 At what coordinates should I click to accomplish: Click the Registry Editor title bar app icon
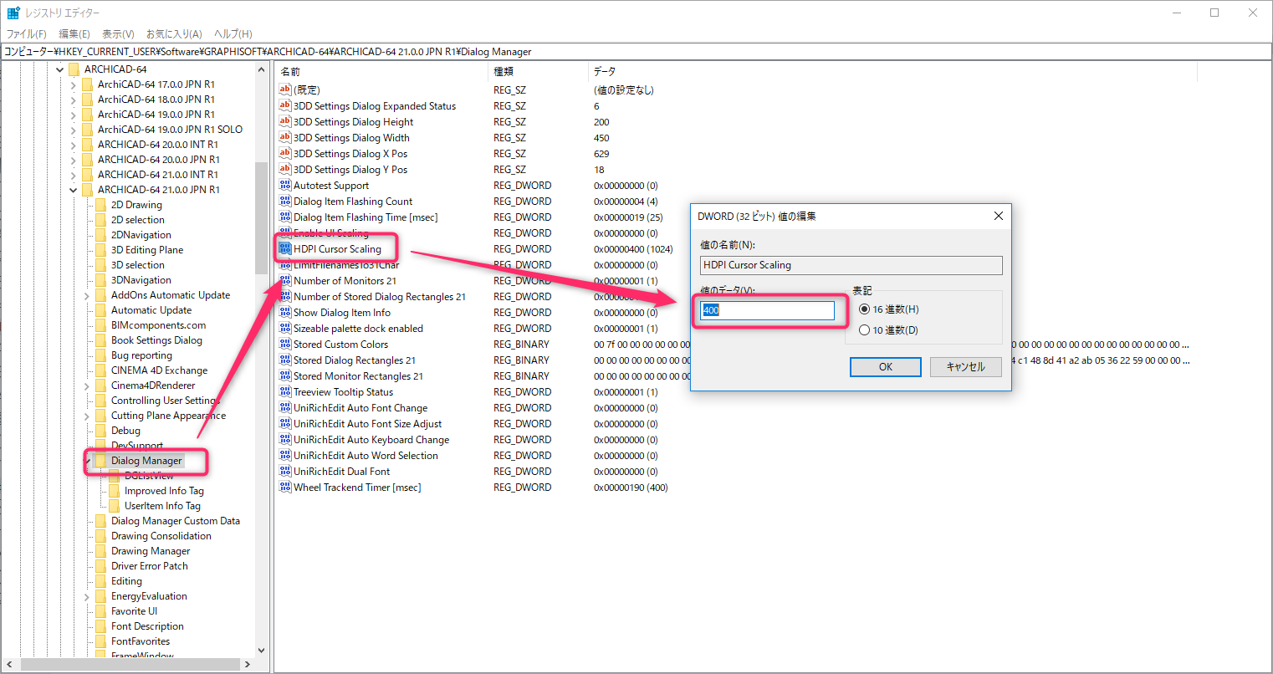pyautogui.click(x=13, y=13)
